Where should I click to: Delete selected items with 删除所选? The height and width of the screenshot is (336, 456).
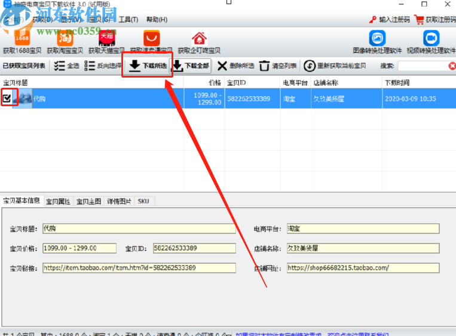coord(236,66)
